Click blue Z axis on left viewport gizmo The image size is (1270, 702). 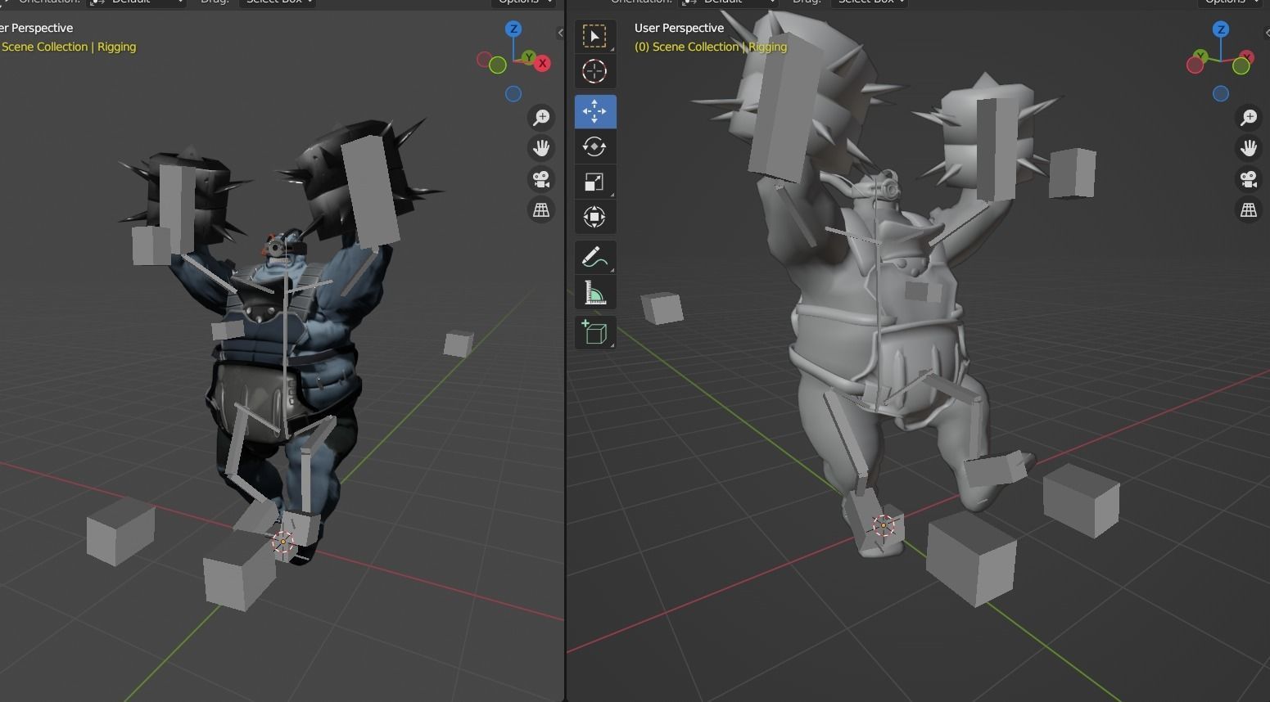(513, 29)
